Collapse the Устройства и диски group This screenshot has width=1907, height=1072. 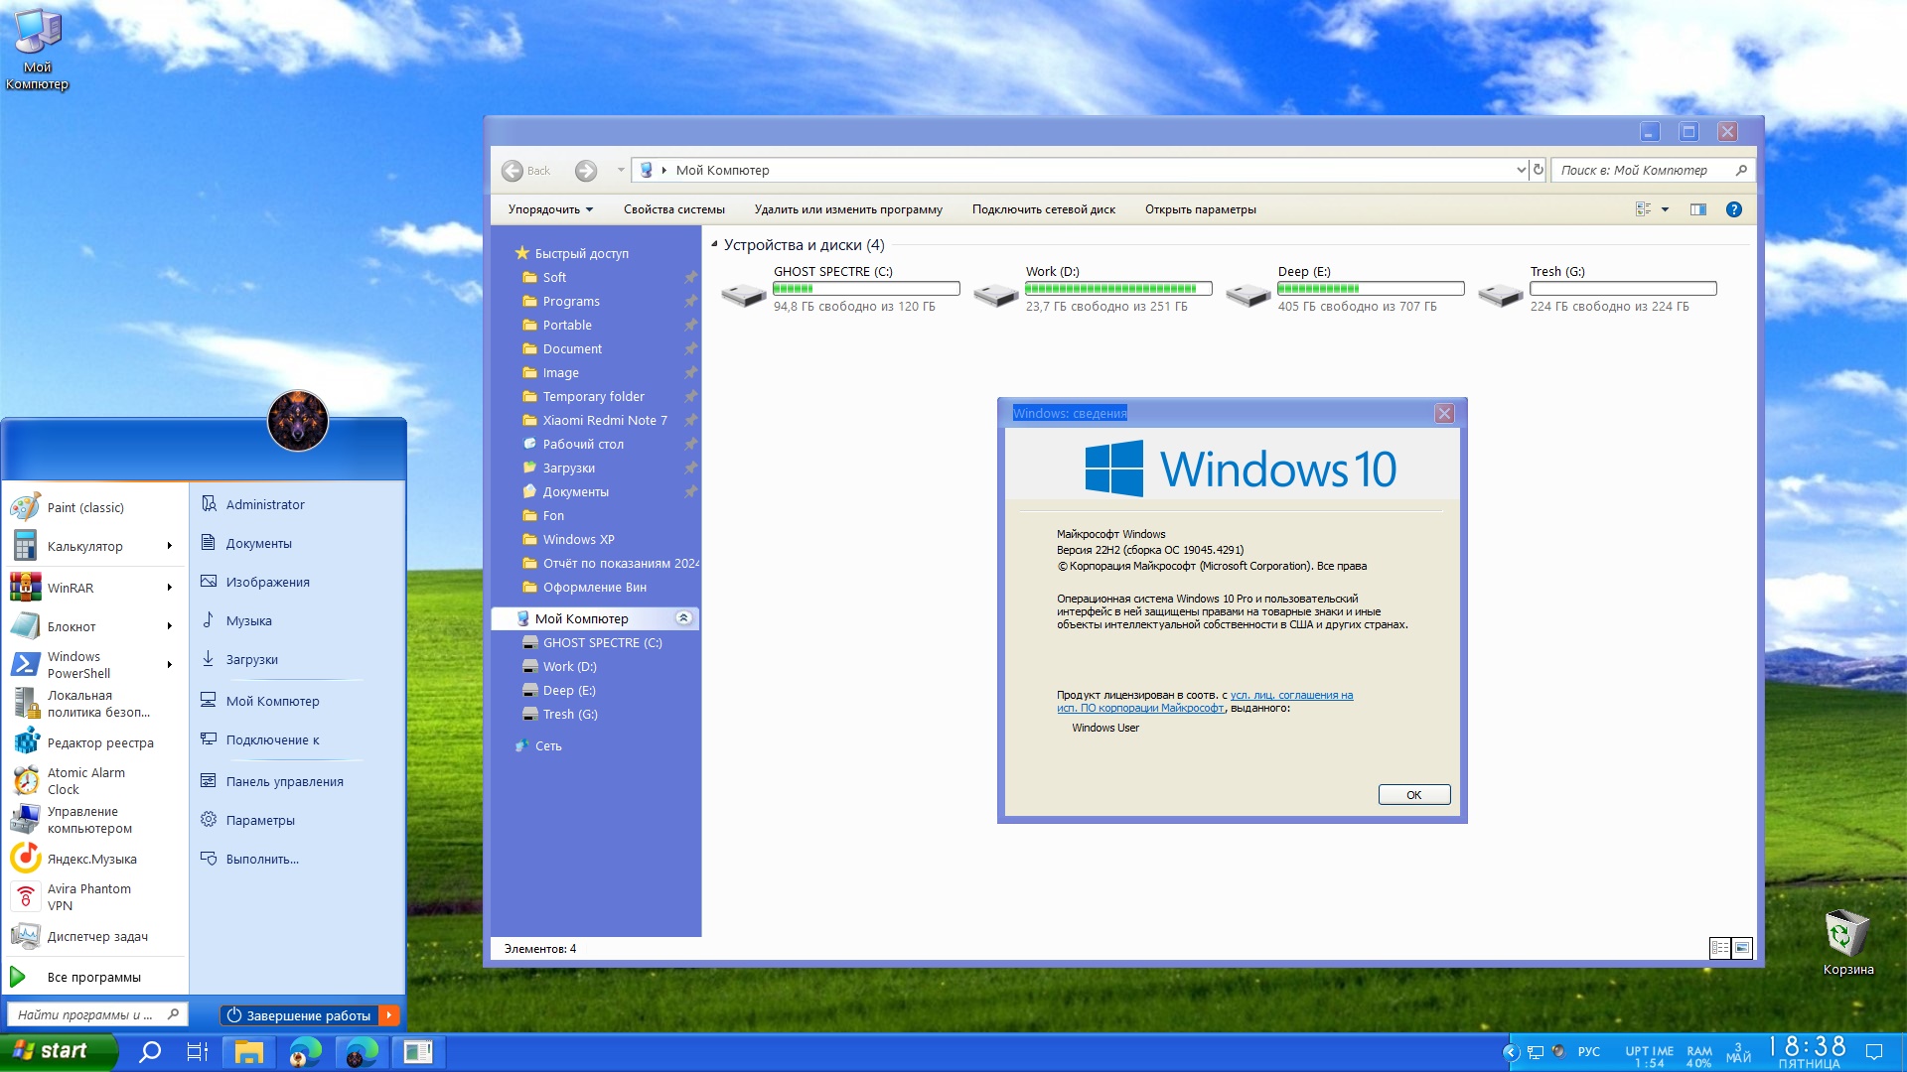click(714, 244)
